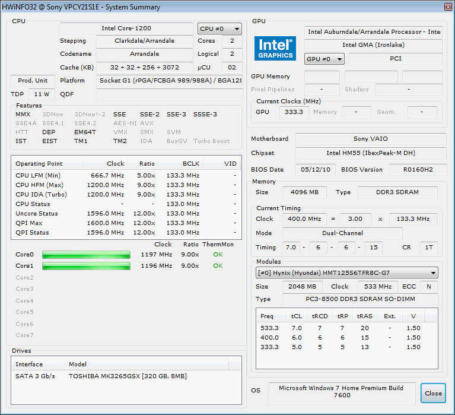Open the GPU #0 selector dropdown
The height and width of the screenshot is (415, 455).
pyautogui.click(x=324, y=59)
